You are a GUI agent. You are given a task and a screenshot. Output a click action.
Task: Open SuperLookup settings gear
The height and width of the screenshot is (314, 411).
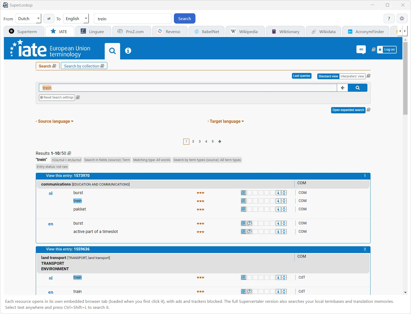pos(402,19)
